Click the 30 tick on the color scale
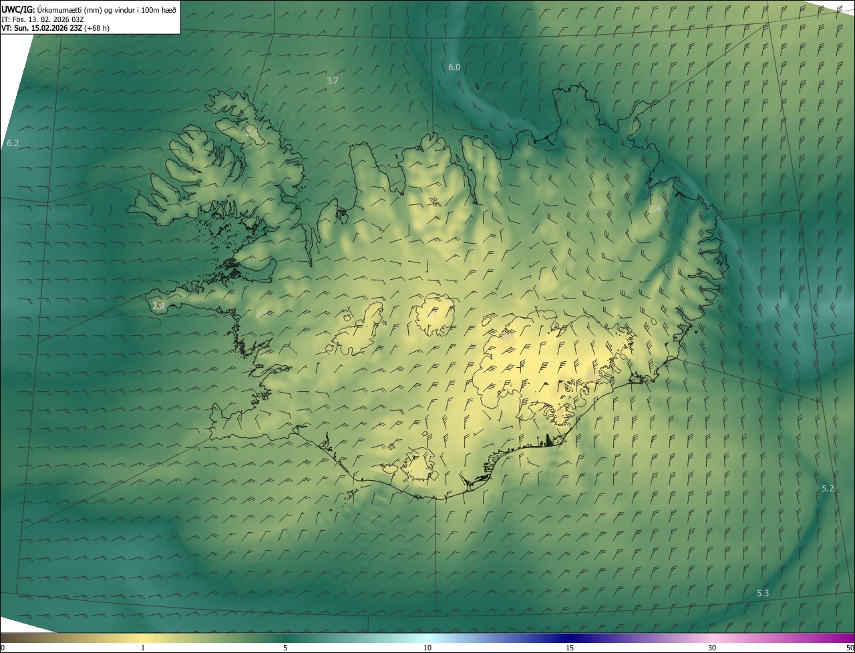Image resolution: width=855 pixels, height=653 pixels. pyautogui.click(x=712, y=648)
